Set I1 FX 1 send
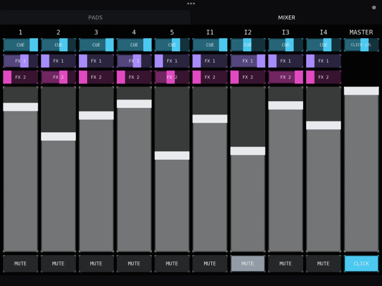Image resolution: width=382 pixels, height=286 pixels. 210,61
